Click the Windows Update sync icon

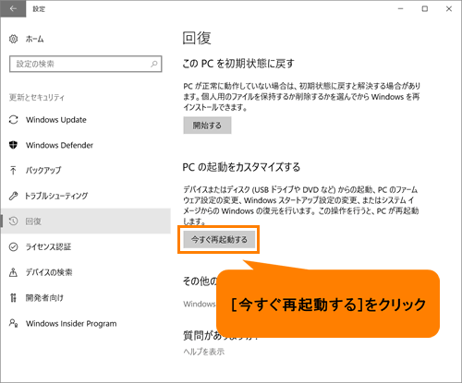coord(13,120)
